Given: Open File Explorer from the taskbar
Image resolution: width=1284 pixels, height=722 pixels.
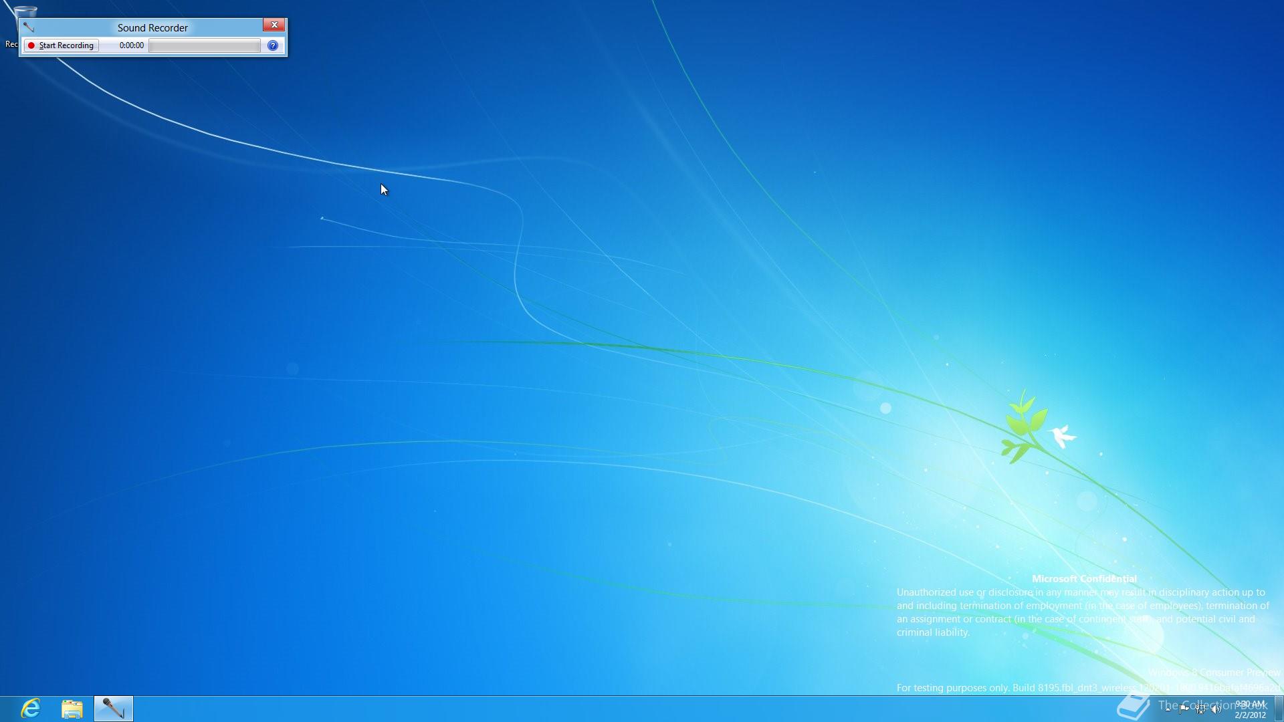Looking at the screenshot, I should 72,708.
